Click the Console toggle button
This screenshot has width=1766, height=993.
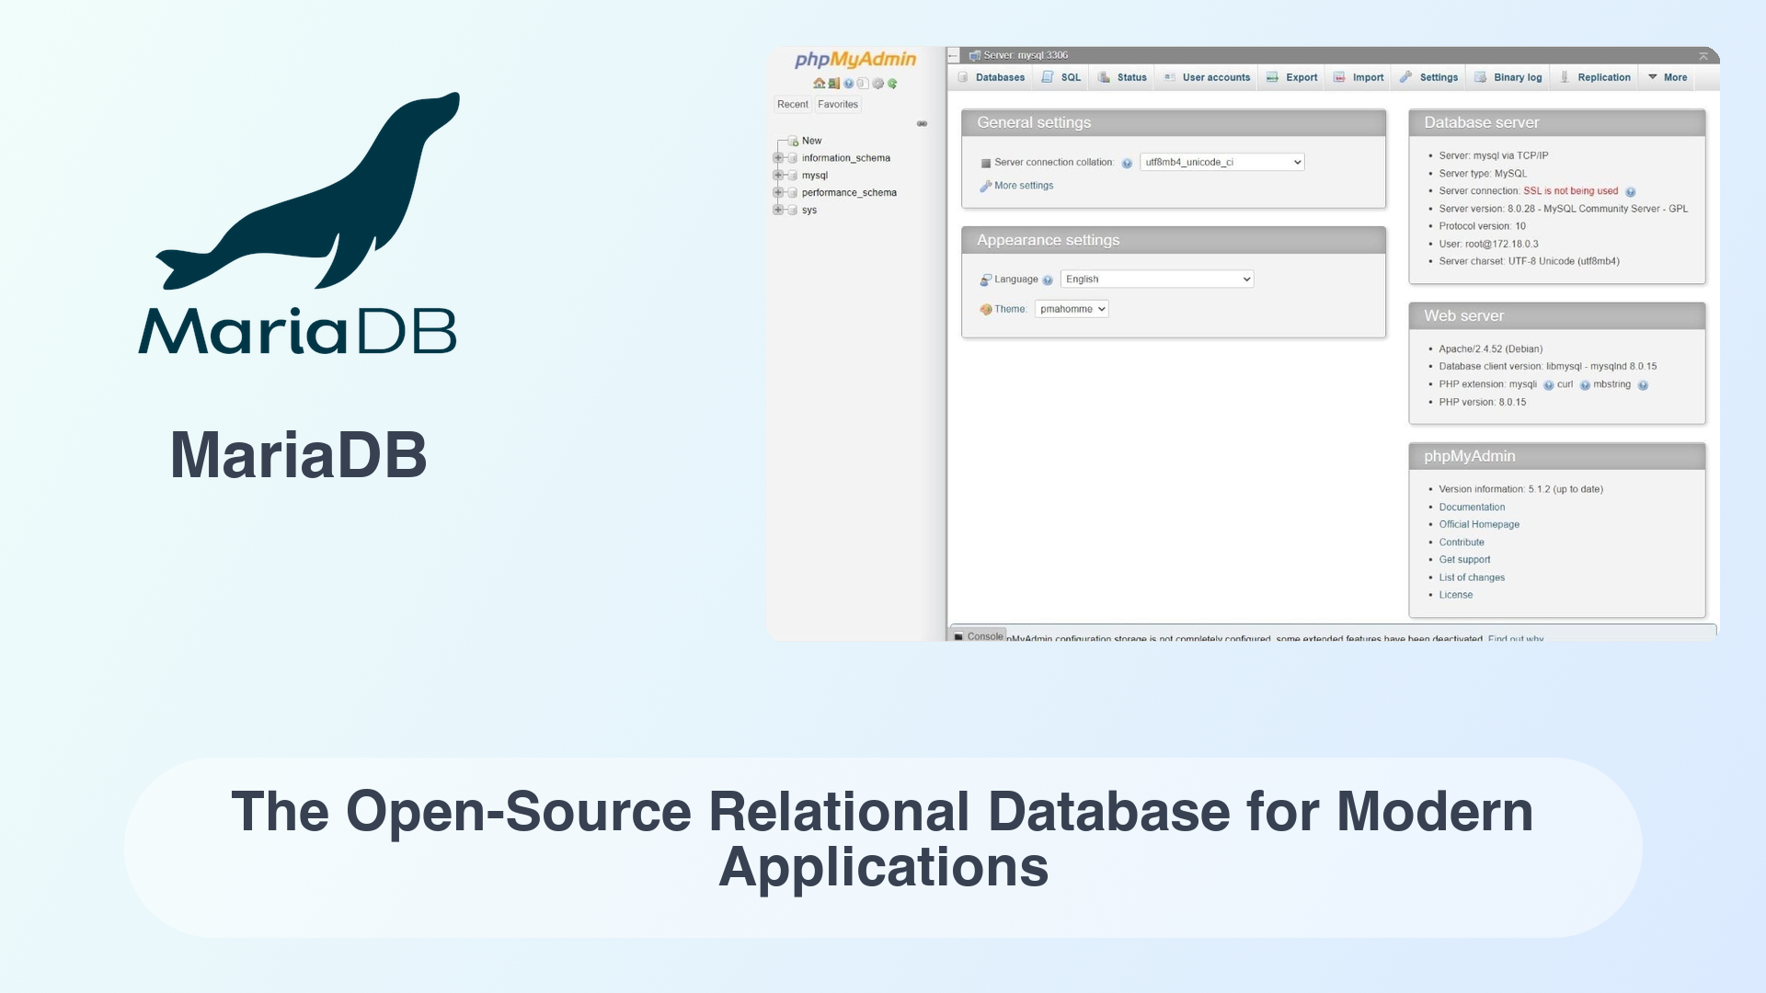coord(983,635)
